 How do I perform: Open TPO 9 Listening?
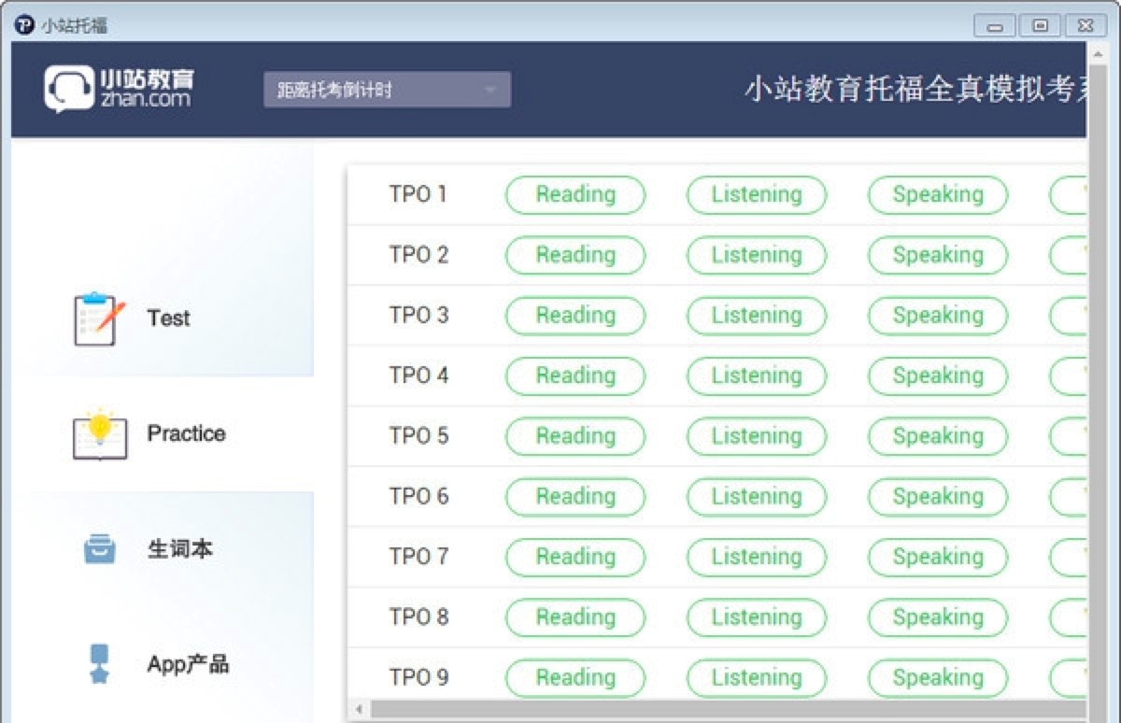coord(757,678)
